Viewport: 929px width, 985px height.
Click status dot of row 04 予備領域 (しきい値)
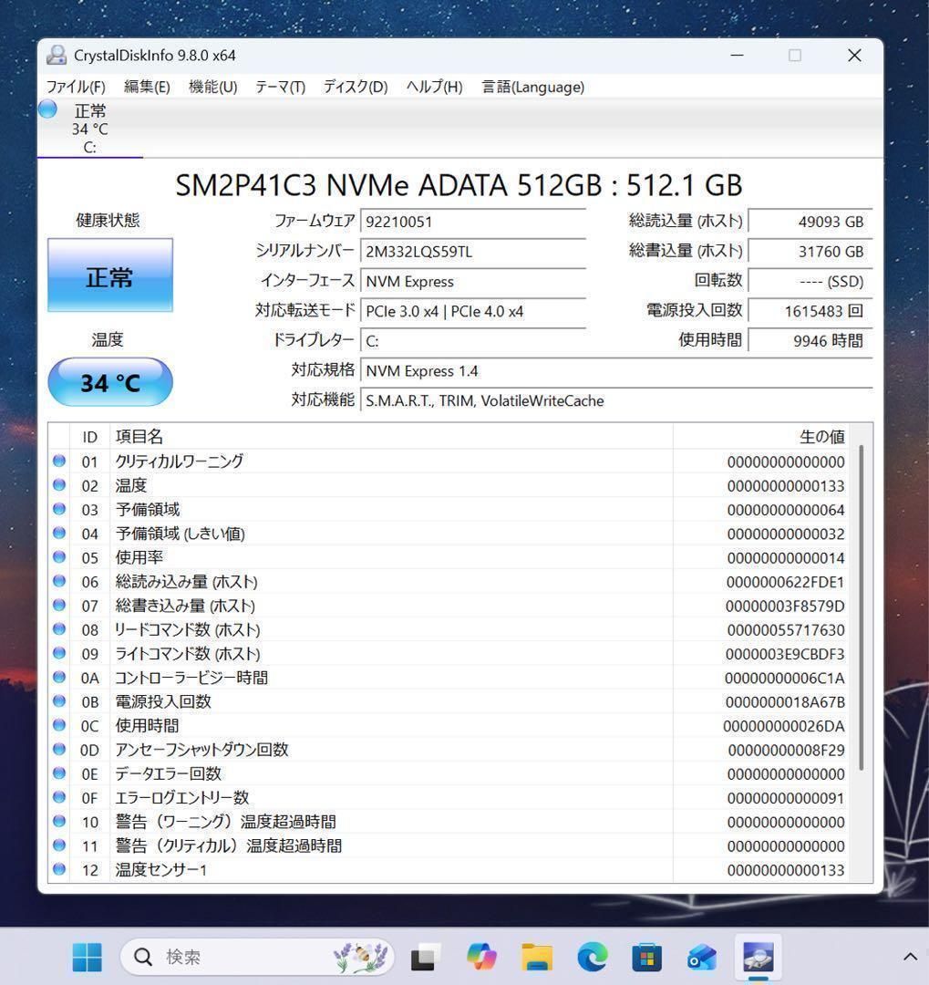coord(59,533)
